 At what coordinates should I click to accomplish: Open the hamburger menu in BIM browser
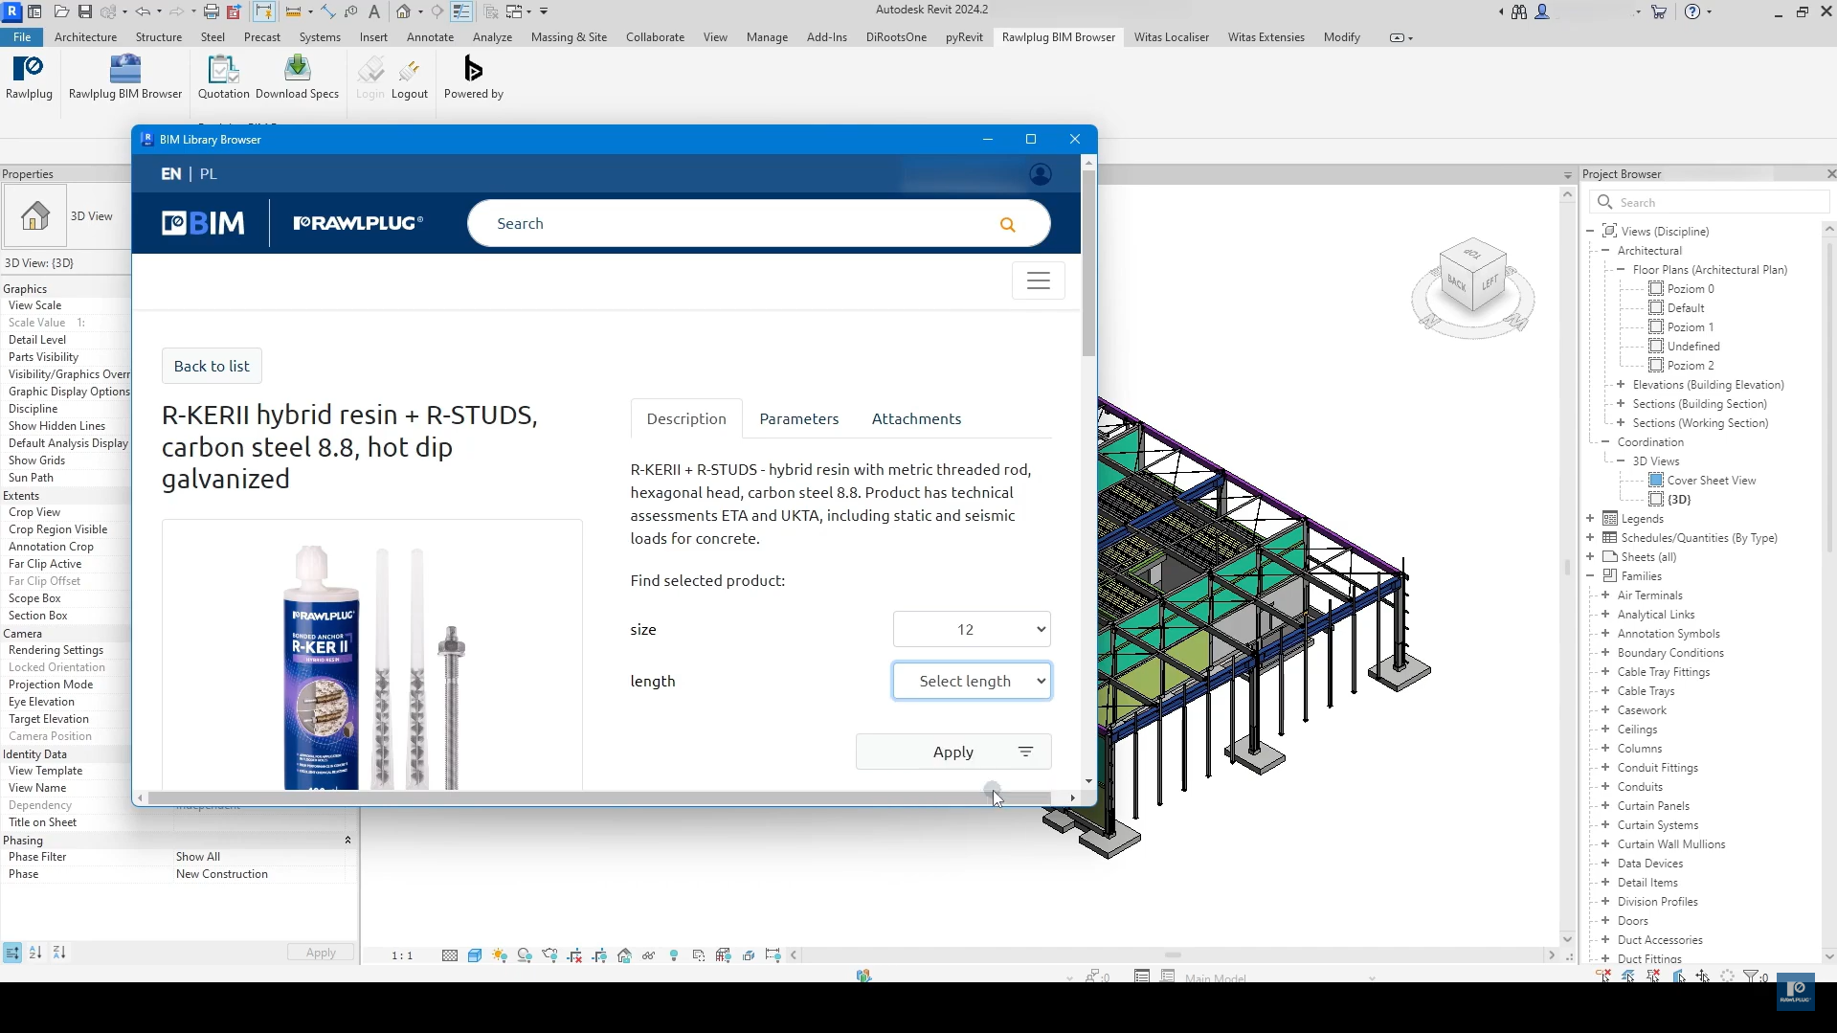1039,281
